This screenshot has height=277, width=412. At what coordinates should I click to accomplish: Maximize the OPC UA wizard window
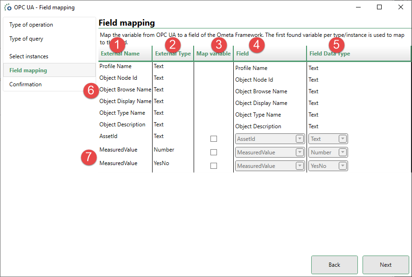click(x=379, y=7)
